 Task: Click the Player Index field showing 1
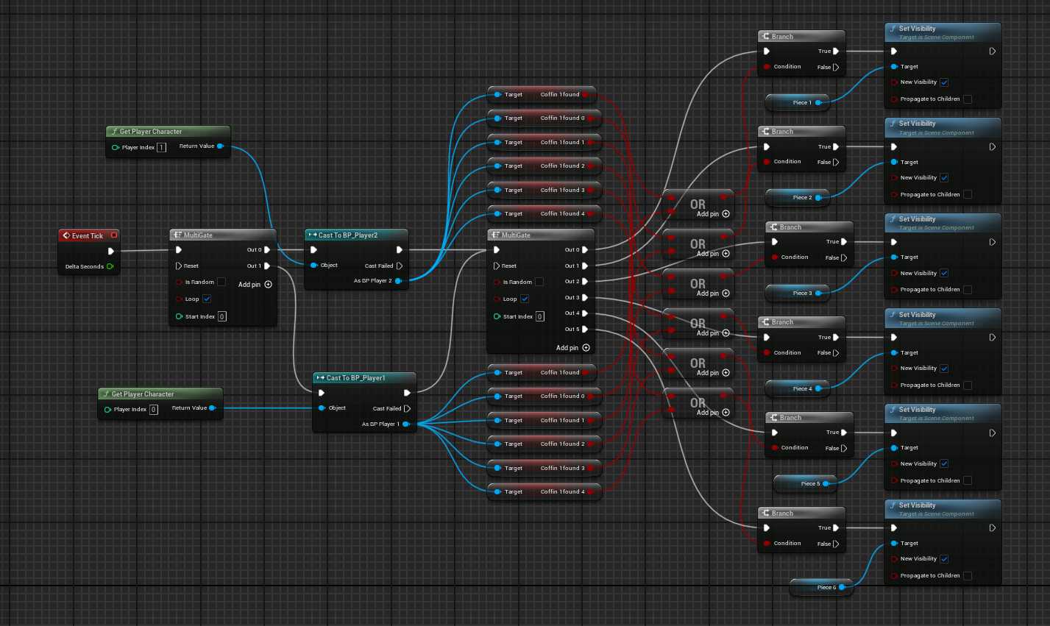point(161,147)
